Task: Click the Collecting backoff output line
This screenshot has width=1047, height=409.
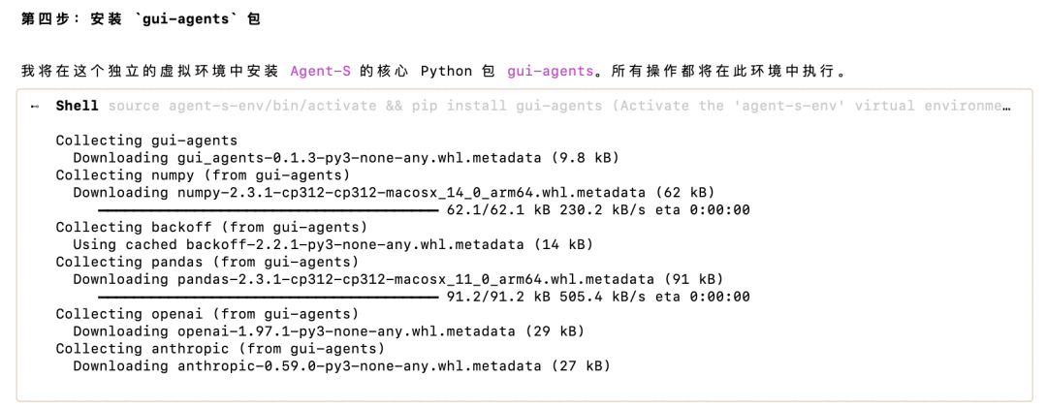Action: [x=211, y=227]
